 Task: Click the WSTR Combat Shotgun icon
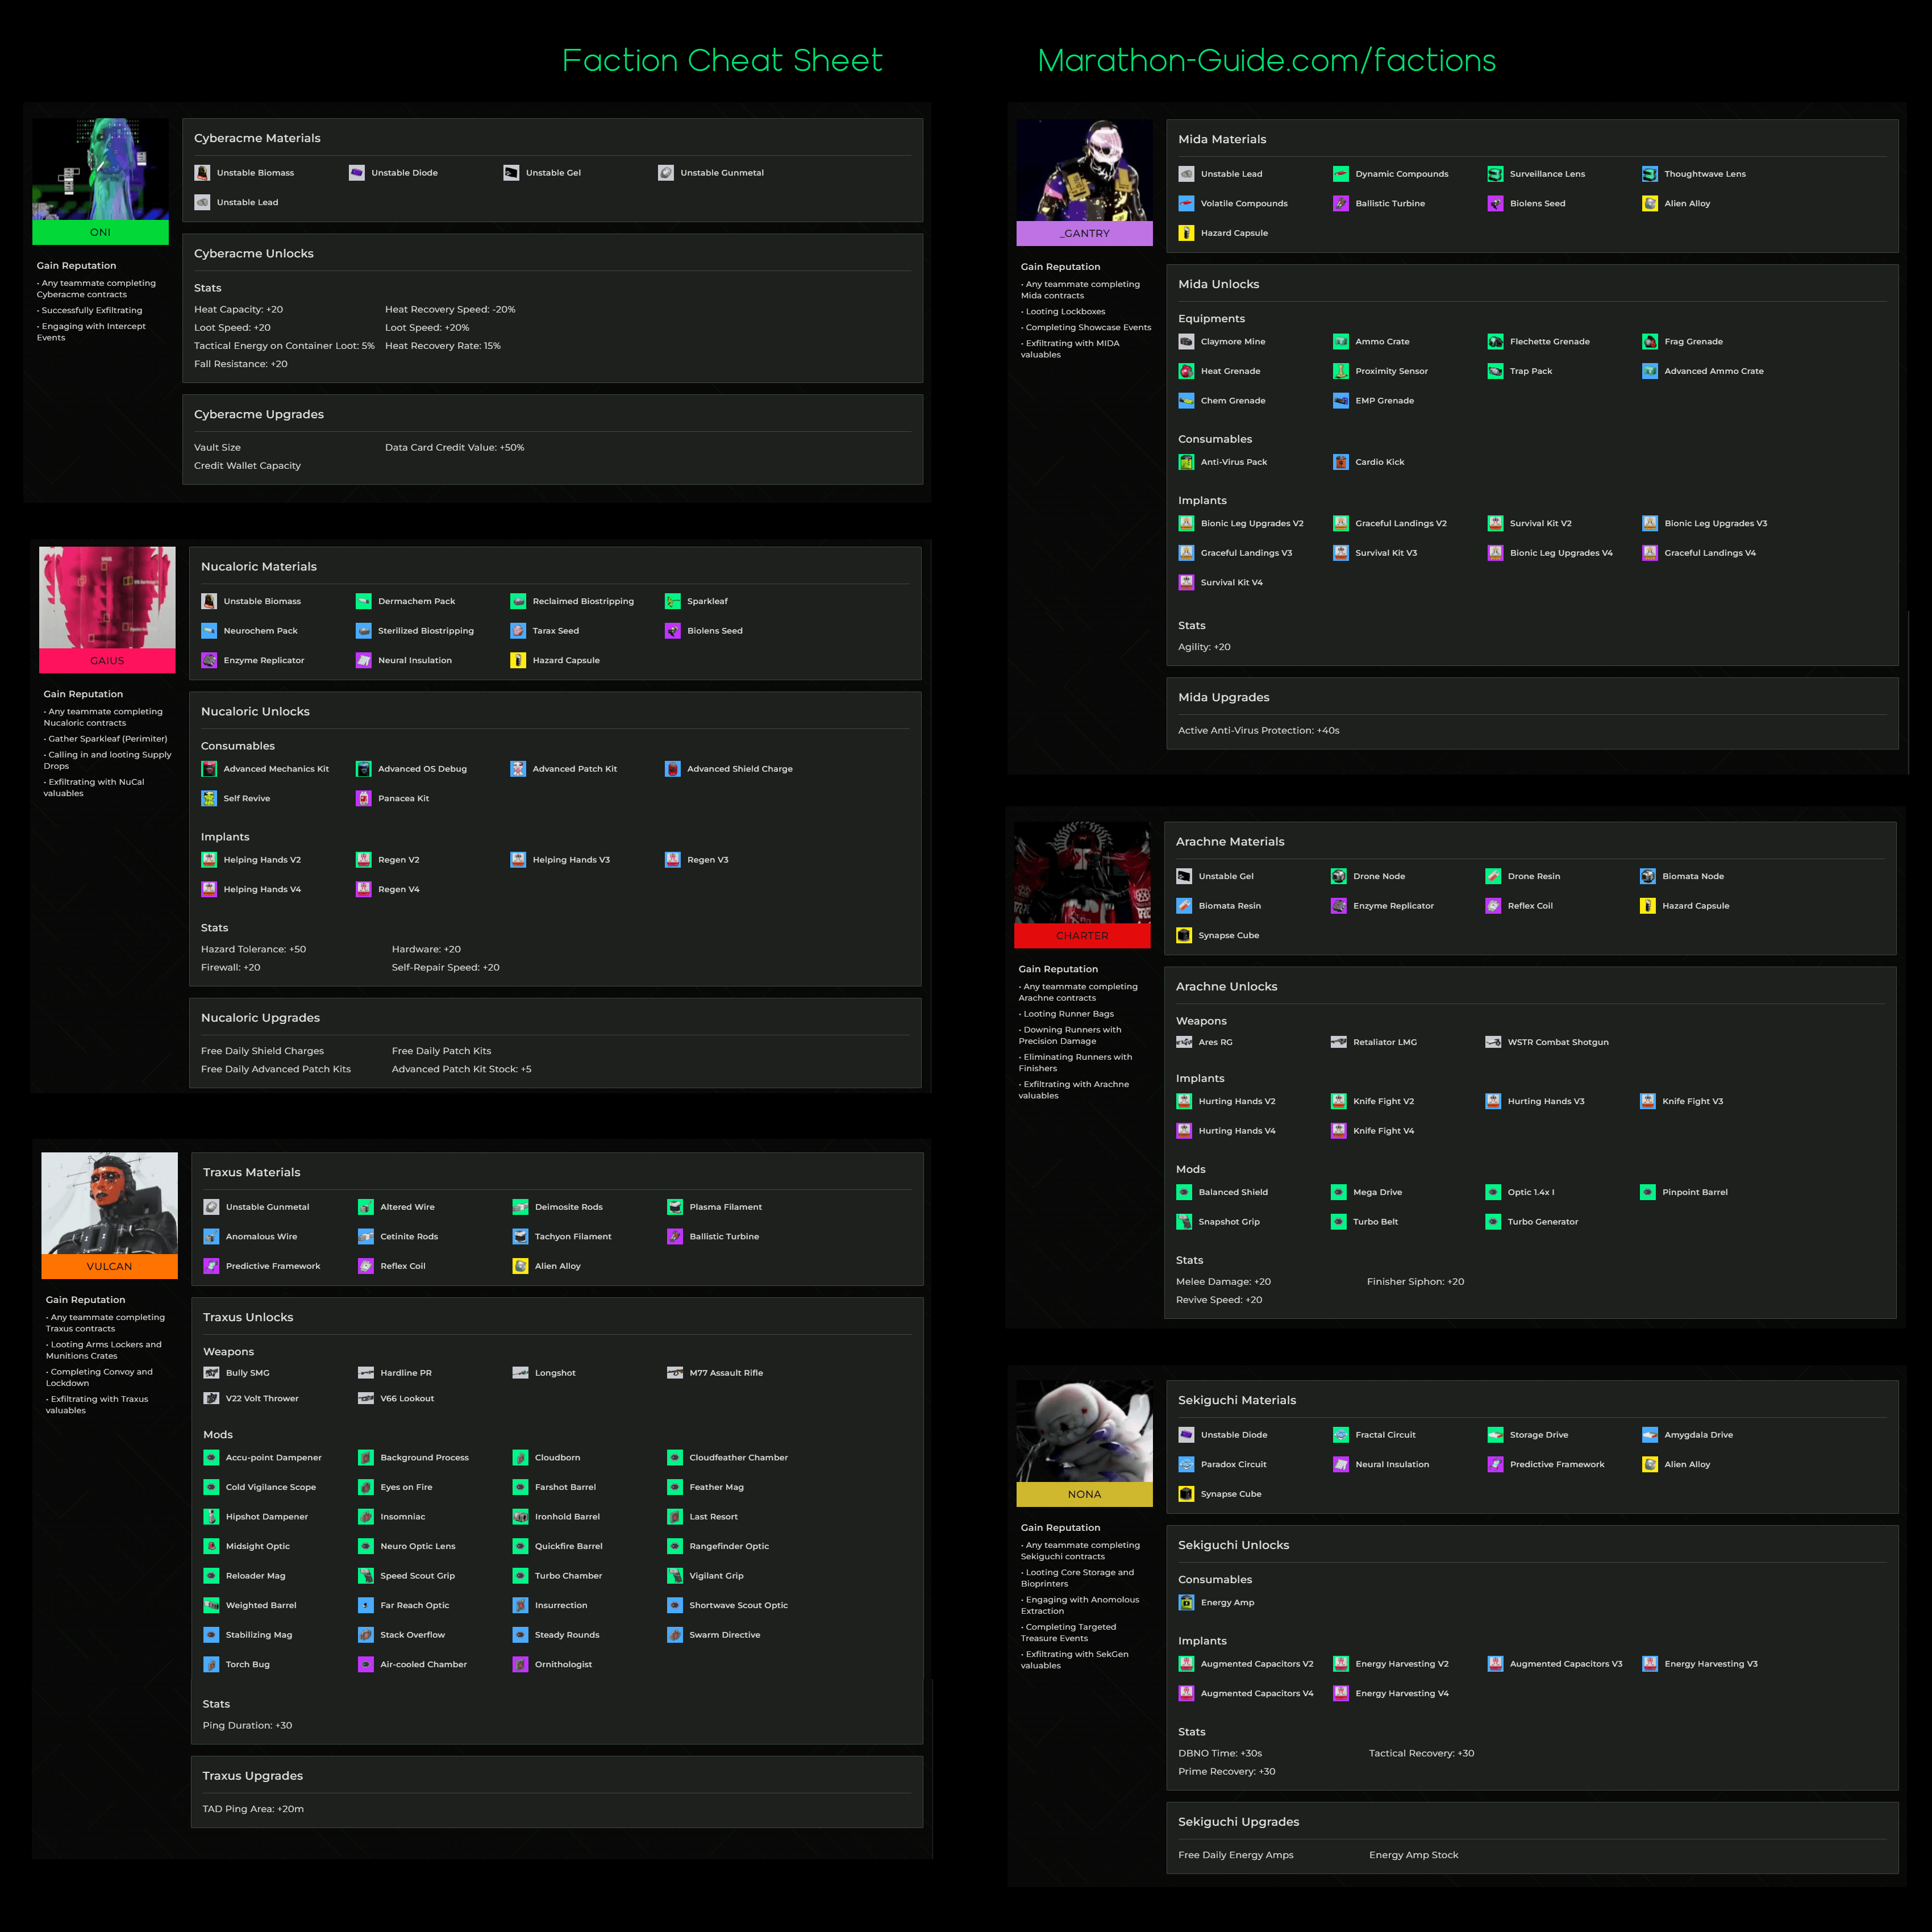[1494, 1041]
